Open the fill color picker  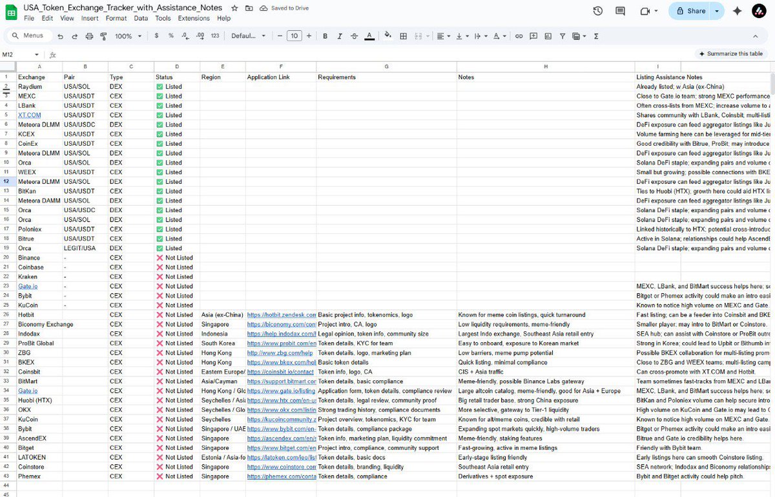[387, 36]
